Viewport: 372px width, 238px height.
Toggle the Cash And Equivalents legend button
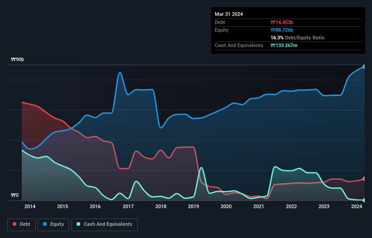(104, 224)
